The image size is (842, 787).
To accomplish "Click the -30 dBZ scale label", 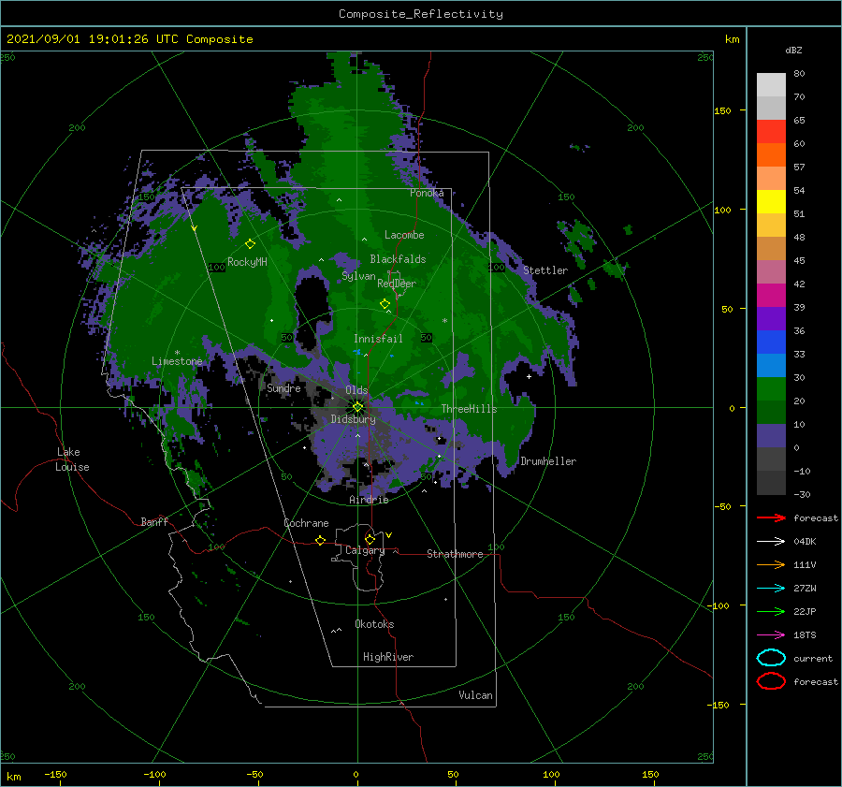I will [802, 494].
